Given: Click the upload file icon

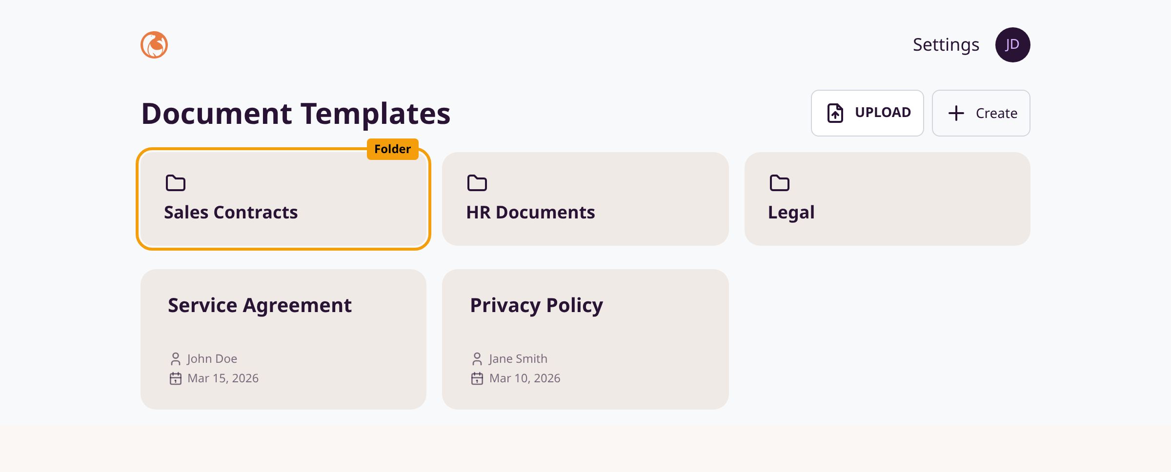Looking at the screenshot, I should (835, 113).
